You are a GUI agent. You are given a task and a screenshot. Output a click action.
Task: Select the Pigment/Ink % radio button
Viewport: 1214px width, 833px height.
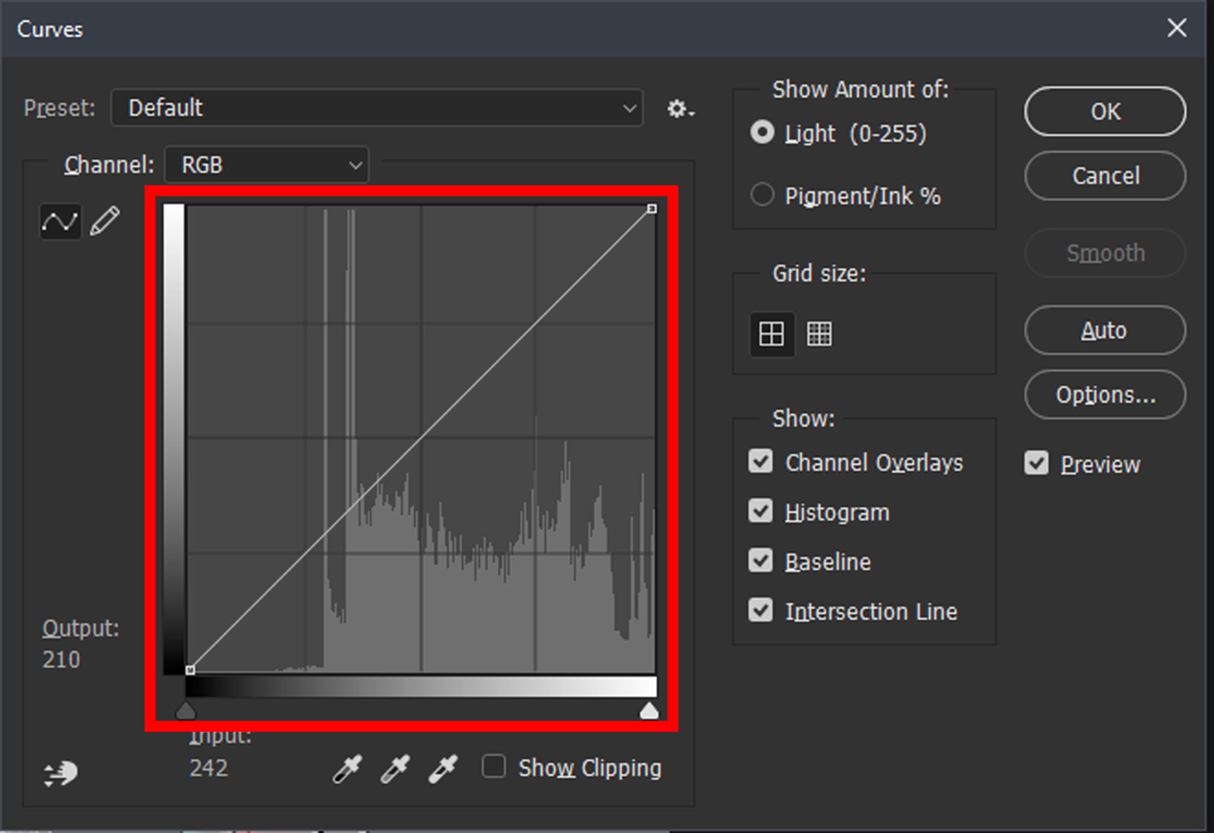pos(762,195)
